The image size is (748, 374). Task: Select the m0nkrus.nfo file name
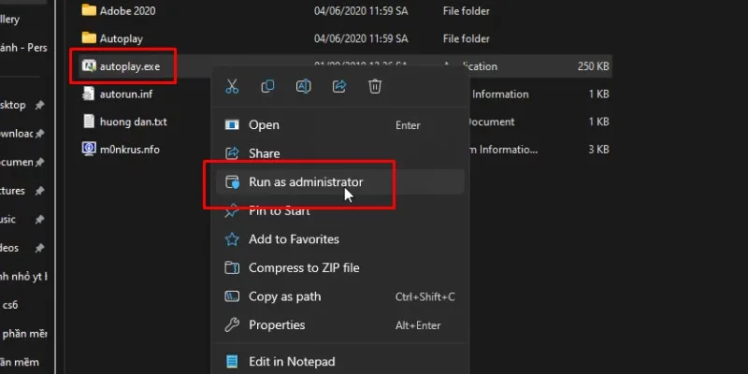129,150
